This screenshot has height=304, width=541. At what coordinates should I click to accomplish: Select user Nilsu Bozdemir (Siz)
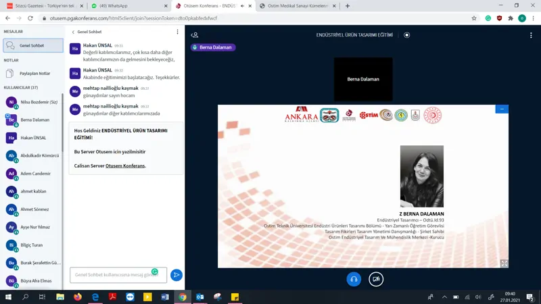[33, 102]
